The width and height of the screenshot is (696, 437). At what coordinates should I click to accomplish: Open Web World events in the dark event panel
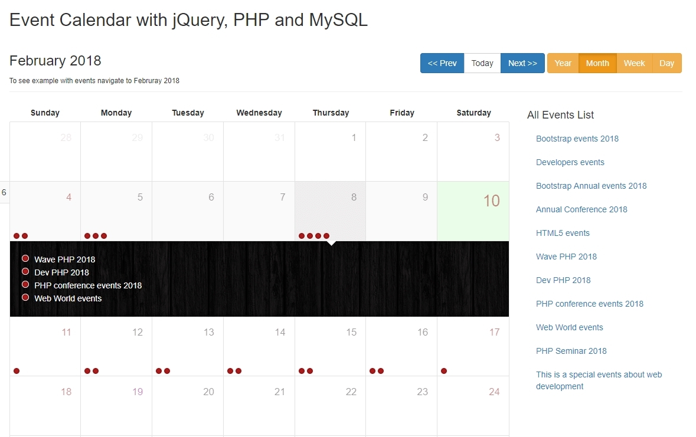pyautogui.click(x=68, y=298)
